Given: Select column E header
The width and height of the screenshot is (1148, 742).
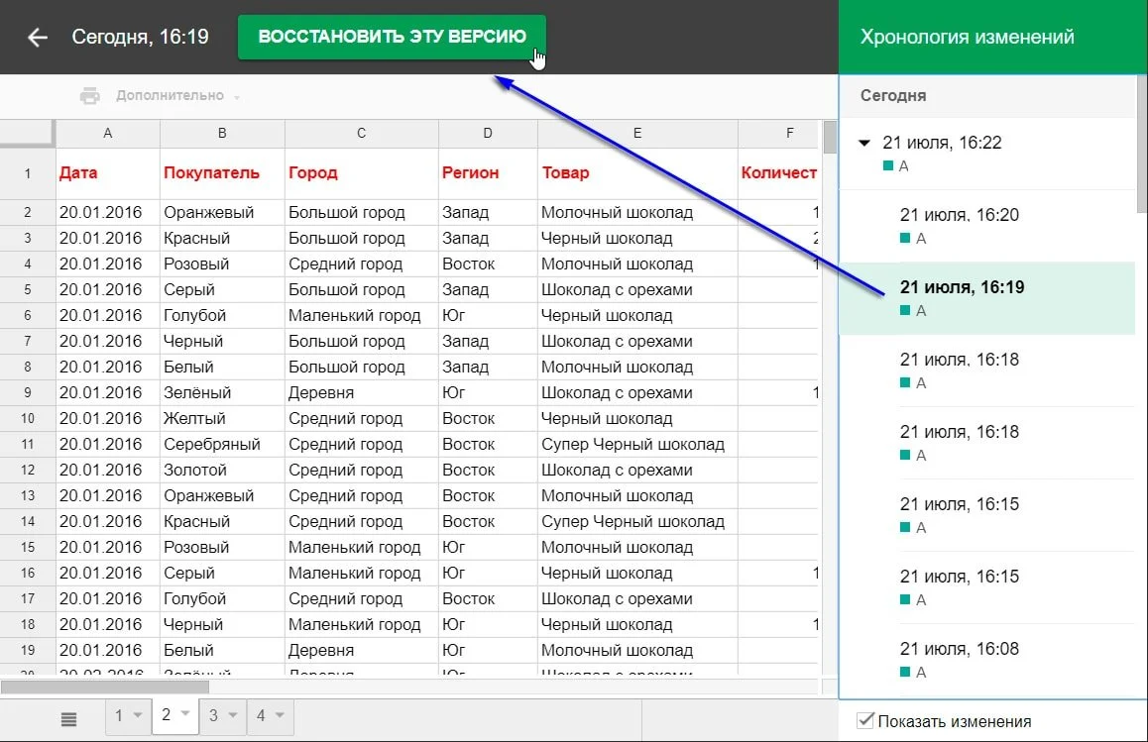Looking at the screenshot, I should (636, 133).
